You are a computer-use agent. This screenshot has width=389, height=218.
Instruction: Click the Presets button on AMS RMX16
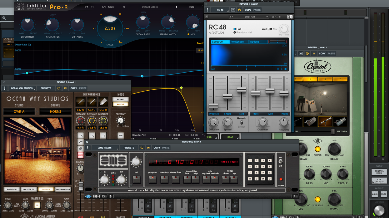pos(129,148)
